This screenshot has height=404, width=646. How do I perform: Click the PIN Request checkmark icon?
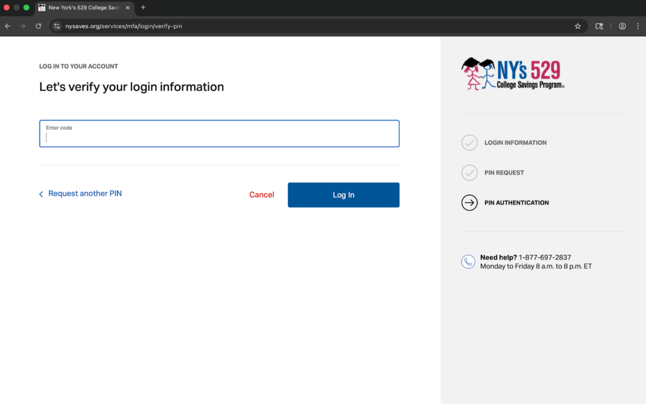point(469,173)
